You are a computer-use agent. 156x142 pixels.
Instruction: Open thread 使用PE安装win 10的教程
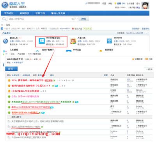click(25, 112)
